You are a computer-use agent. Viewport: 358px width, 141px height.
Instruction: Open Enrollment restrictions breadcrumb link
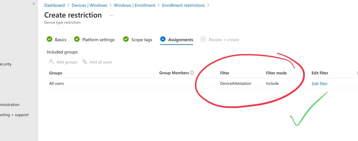(x=183, y=5)
